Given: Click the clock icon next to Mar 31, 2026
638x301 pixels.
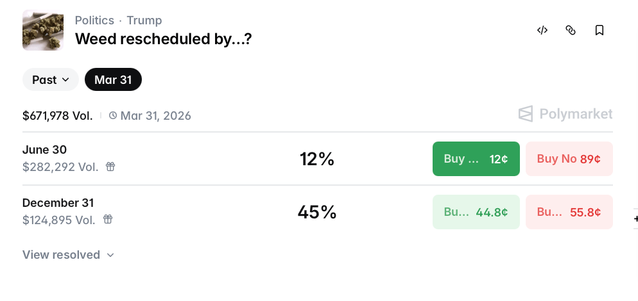Looking at the screenshot, I should point(113,116).
